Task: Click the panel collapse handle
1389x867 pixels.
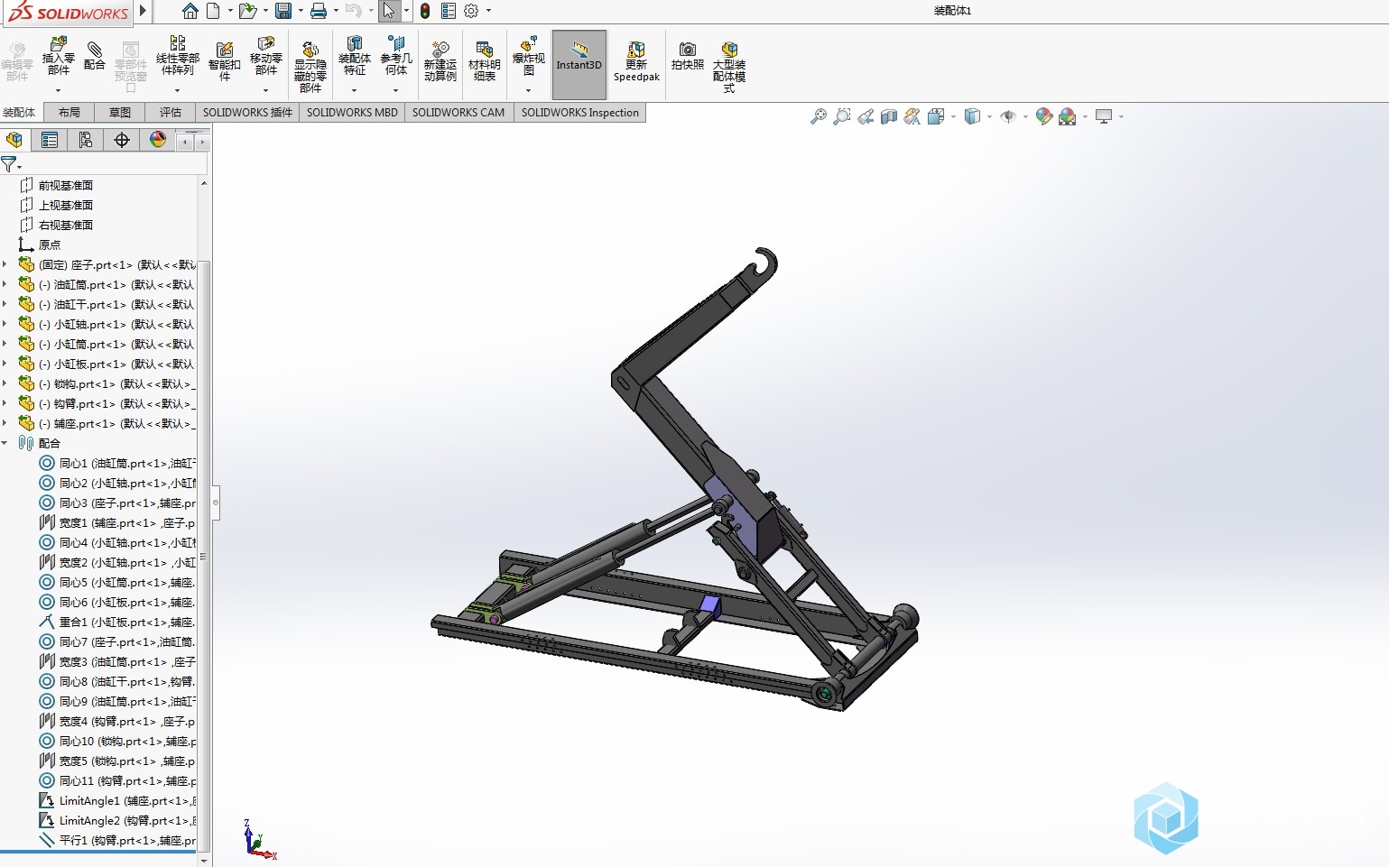Action: coord(216,502)
